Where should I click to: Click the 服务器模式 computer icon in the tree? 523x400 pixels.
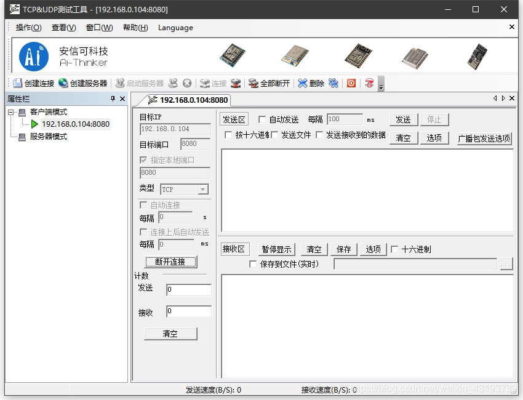(x=22, y=137)
